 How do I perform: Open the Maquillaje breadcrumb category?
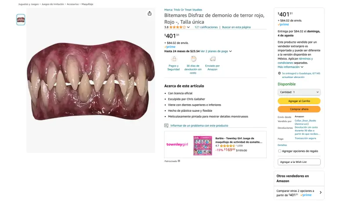coord(87,4)
